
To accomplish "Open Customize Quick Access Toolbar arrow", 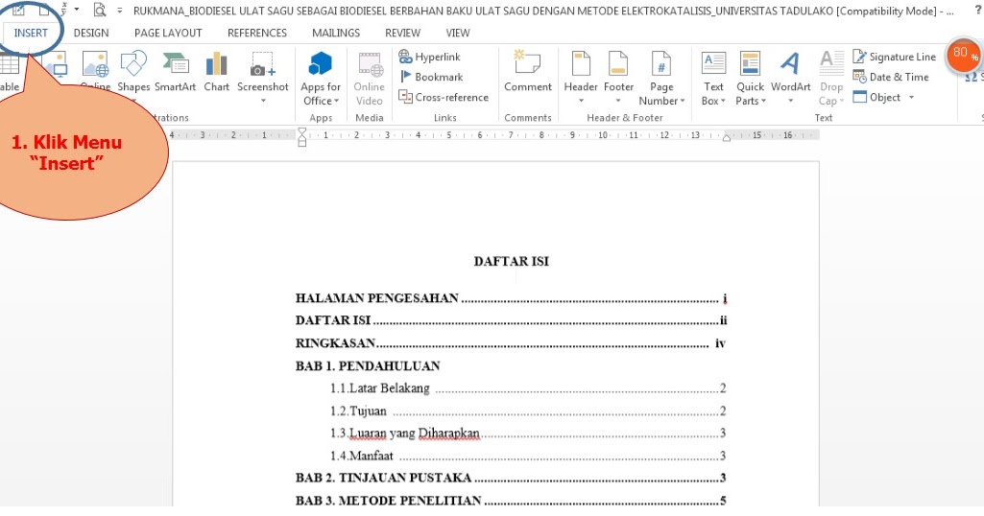I will click(119, 10).
